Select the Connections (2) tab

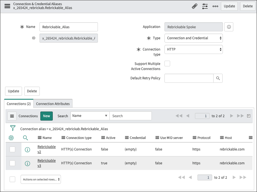pyautogui.click(x=19, y=104)
